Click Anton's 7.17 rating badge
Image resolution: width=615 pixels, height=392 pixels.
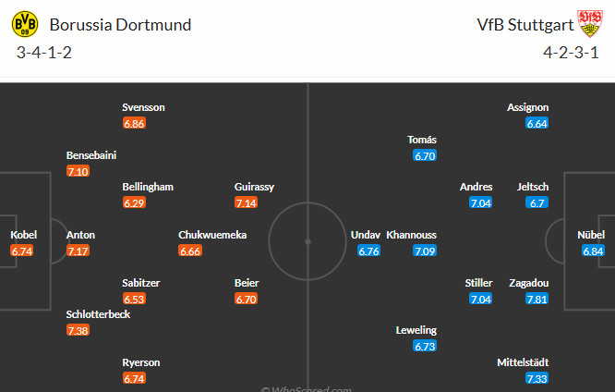click(x=78, y=251)
